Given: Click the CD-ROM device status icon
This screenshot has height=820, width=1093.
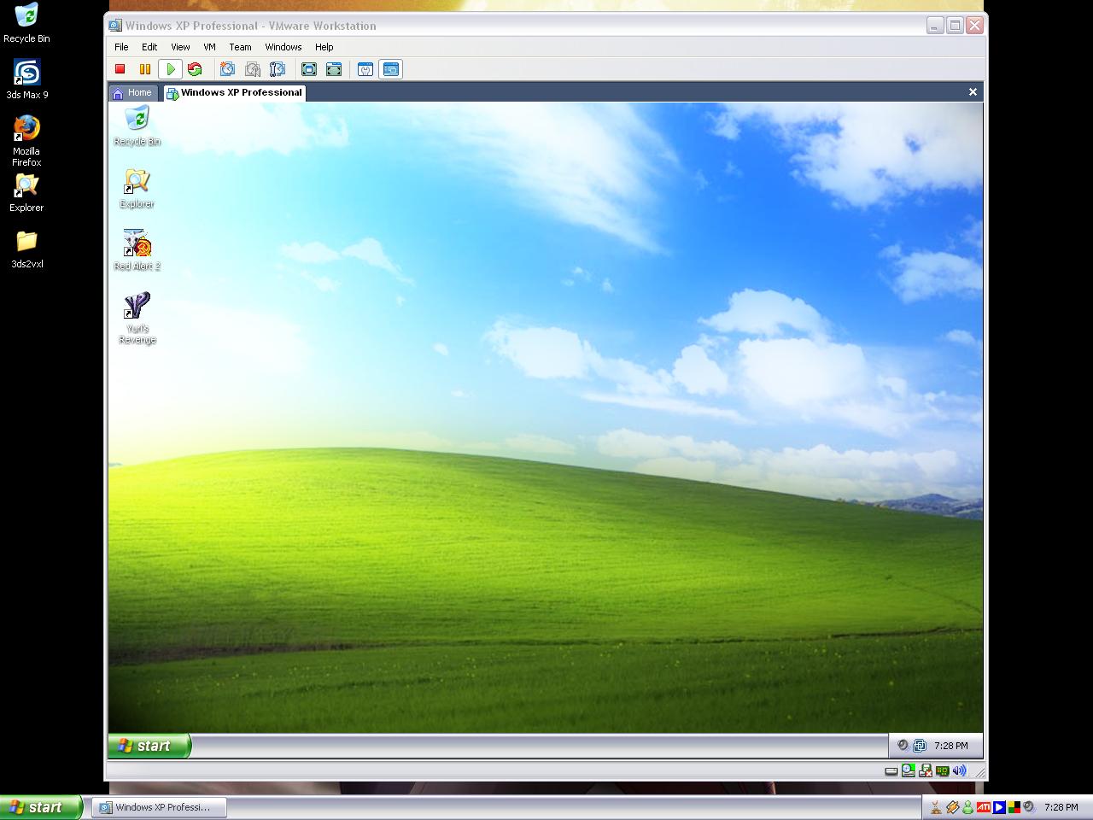Looking at the screenshot, I should click(x=909, y=770).
